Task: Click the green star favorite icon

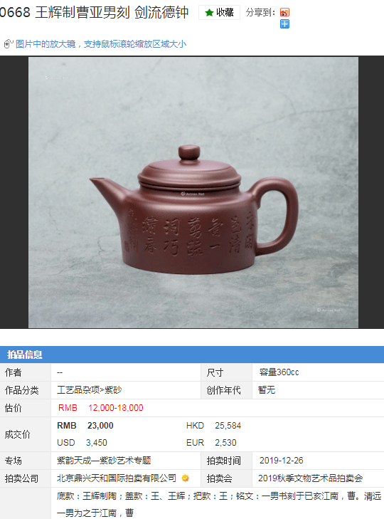Action: tap(209, 13)
